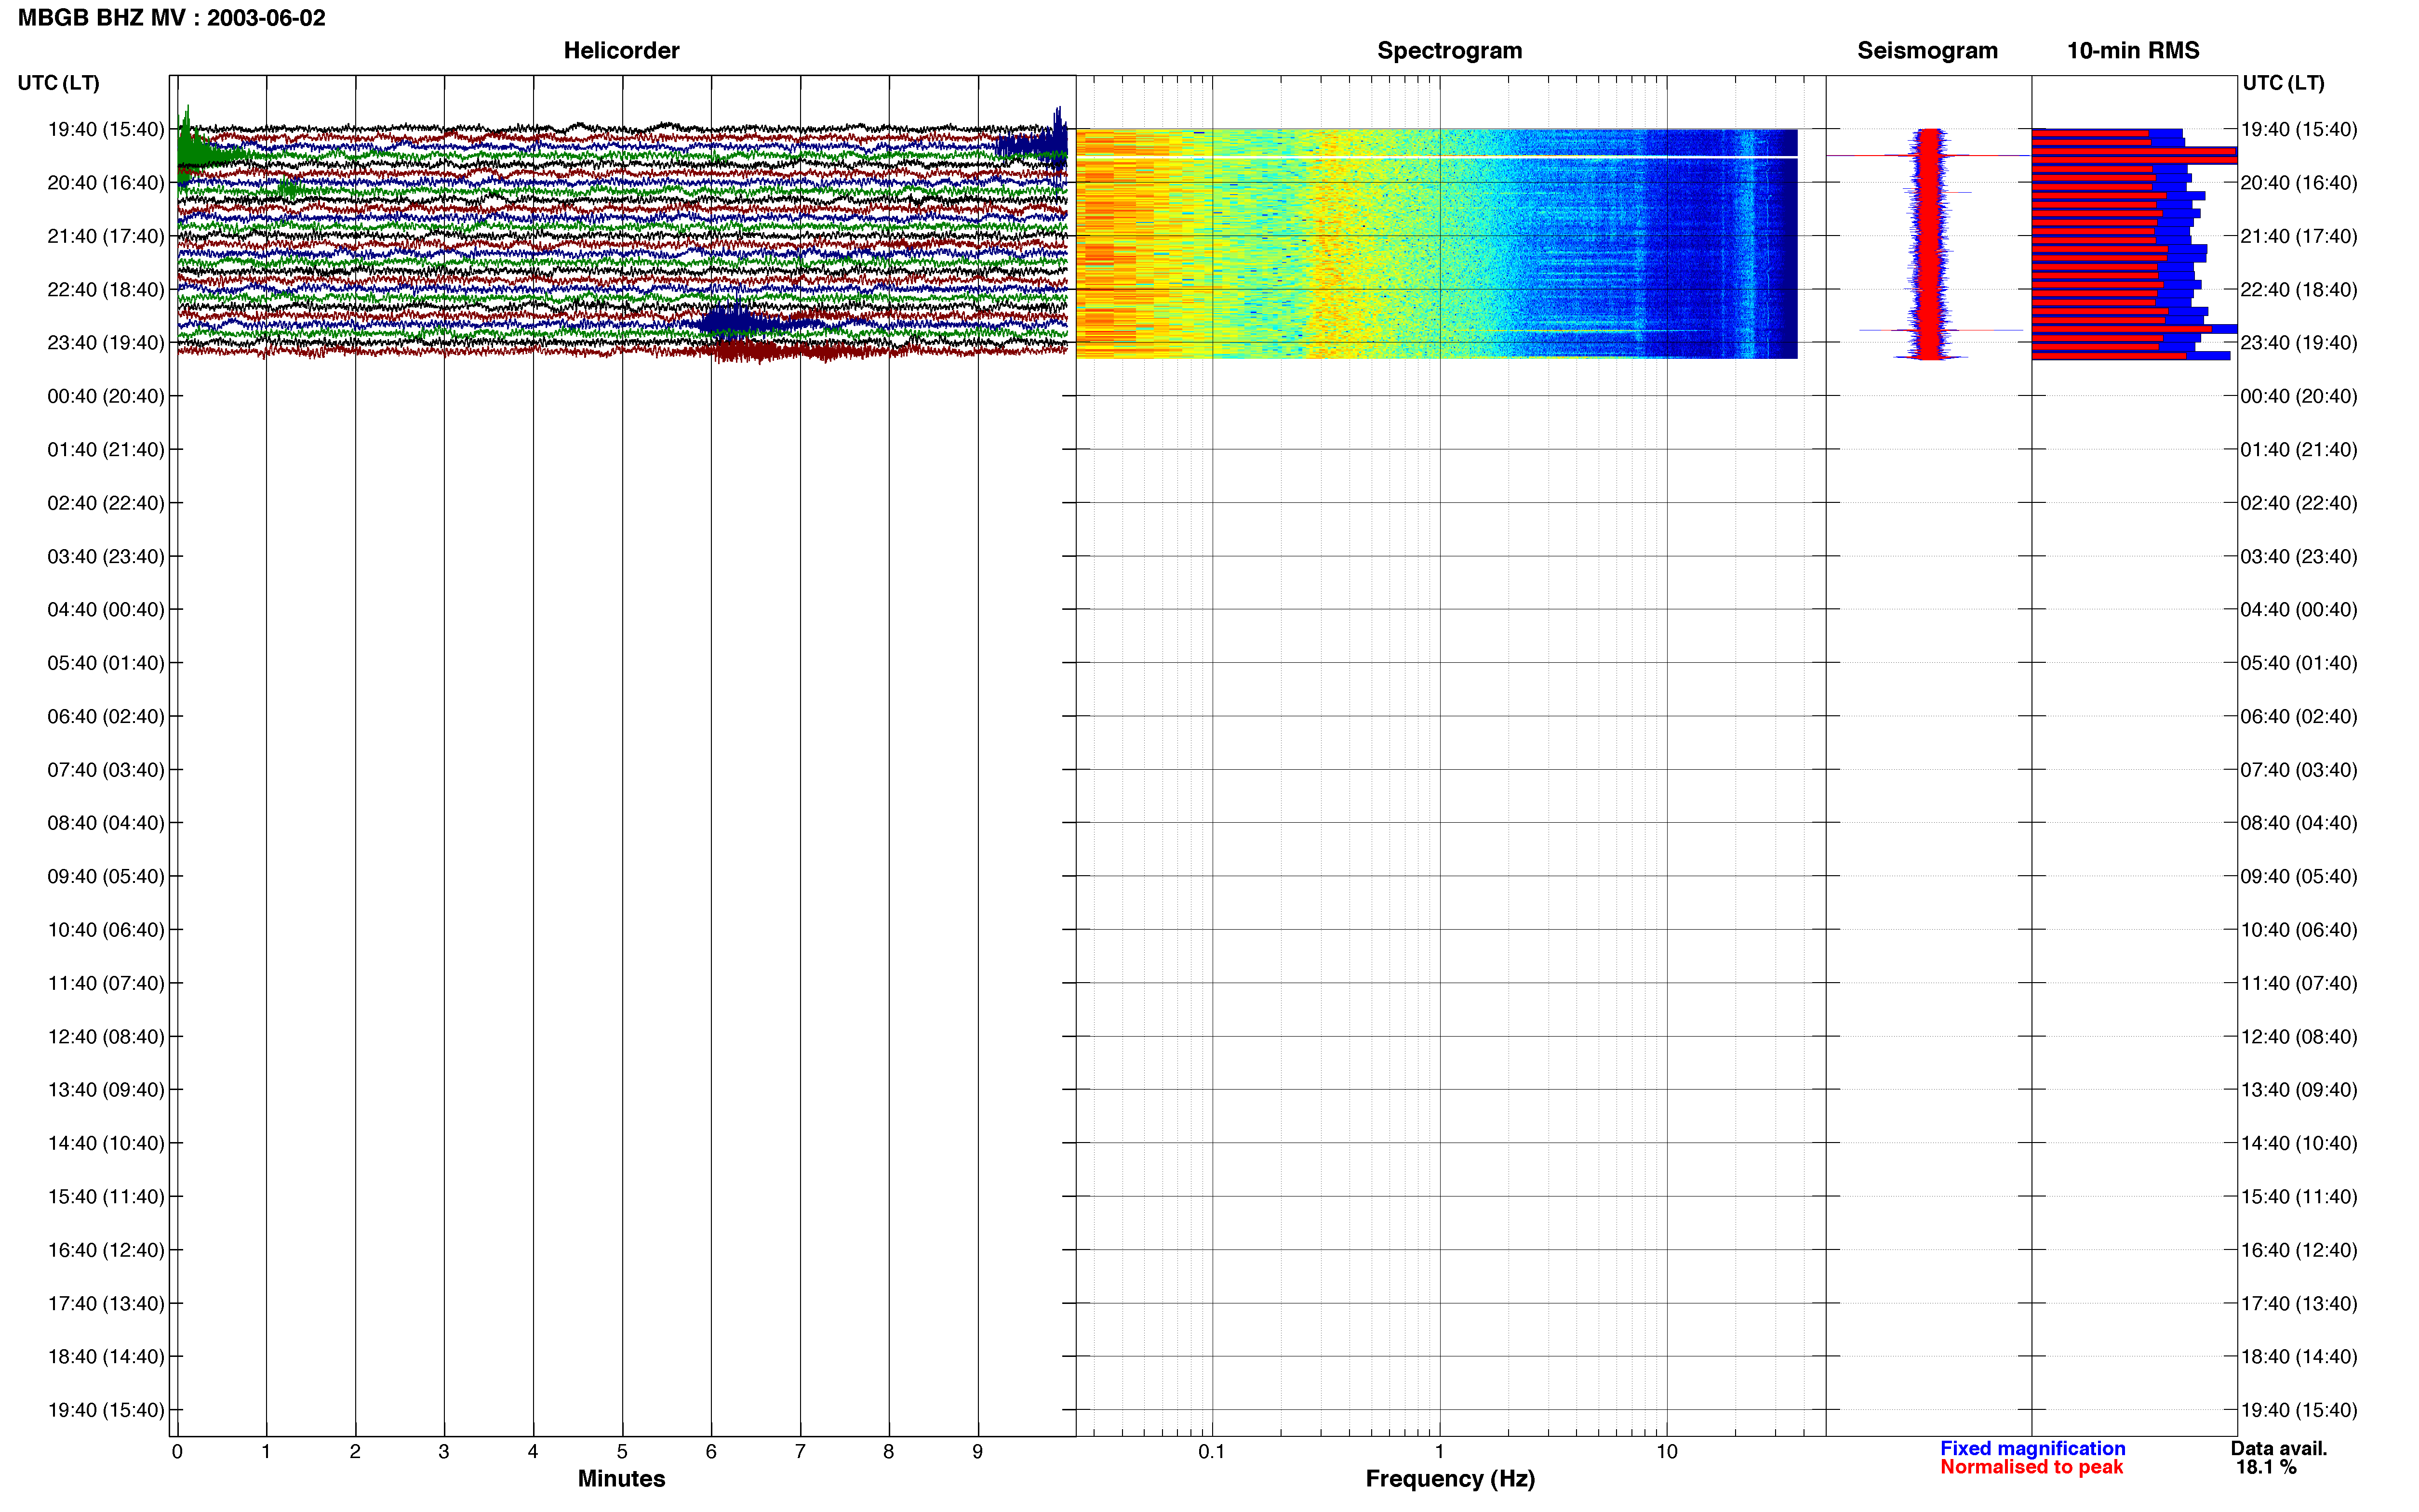This screenshot has height=1512, width=2419.
Task: Click the right 20:40 (16:40) time label
Action: (x=2299, y=183)
